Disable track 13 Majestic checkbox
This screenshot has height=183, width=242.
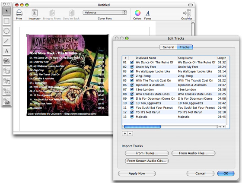coord(132,117)
